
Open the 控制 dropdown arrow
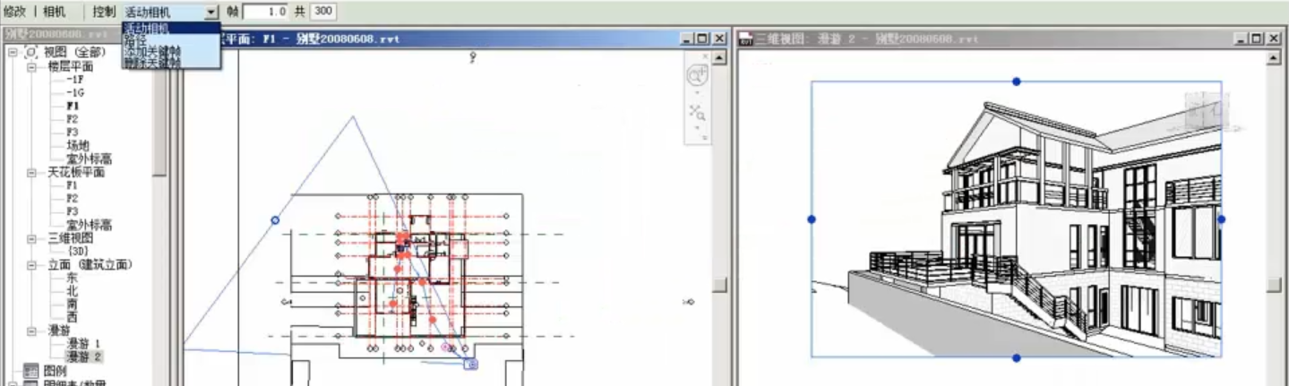pyautogui.click(x=211, y=13)
